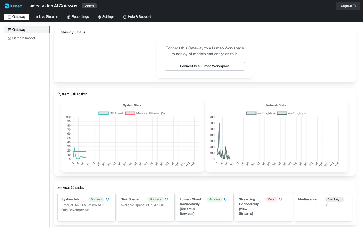Refresh the Streaming Connectivity check
Viewport: 363px width, 227px height.
tap(280, 199)
